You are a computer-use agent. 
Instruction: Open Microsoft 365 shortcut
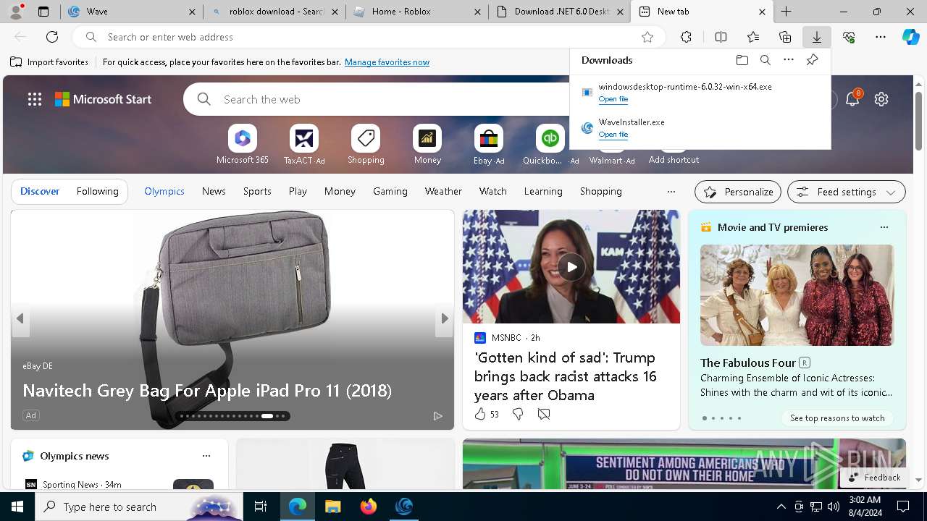(243, 144)
